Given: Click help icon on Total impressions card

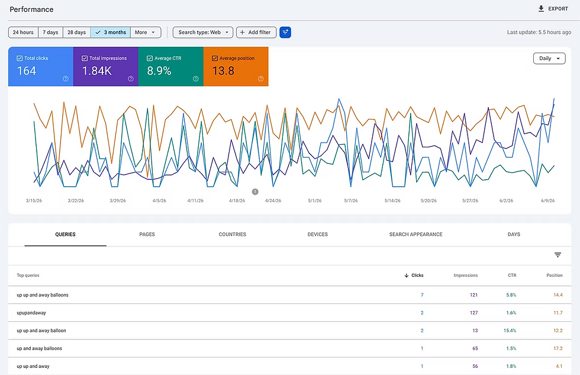Looking at the screenshot, I should pos(131,79).
